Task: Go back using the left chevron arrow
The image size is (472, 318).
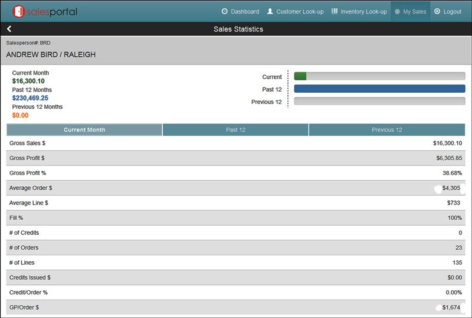Action: point(9,29)
